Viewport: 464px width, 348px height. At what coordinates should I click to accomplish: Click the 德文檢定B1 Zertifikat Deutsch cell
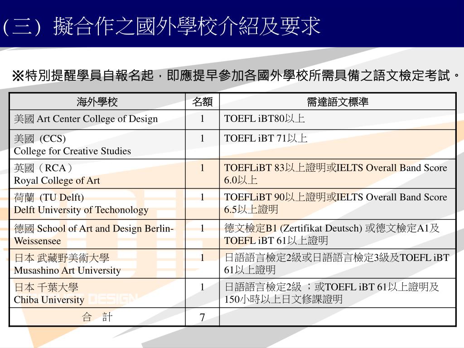(337, 234)
